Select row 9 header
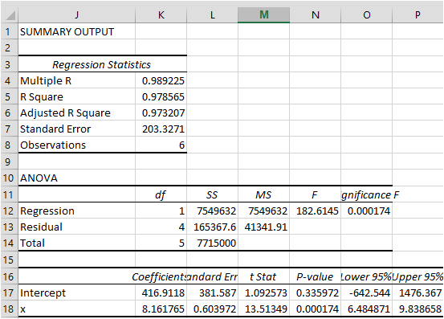444x319 pixels. pyautogui.click(x=10, y=162)
